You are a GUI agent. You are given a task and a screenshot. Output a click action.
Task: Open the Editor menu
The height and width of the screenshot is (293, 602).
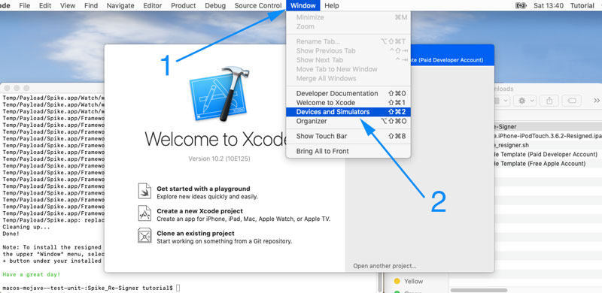[153, 5]
